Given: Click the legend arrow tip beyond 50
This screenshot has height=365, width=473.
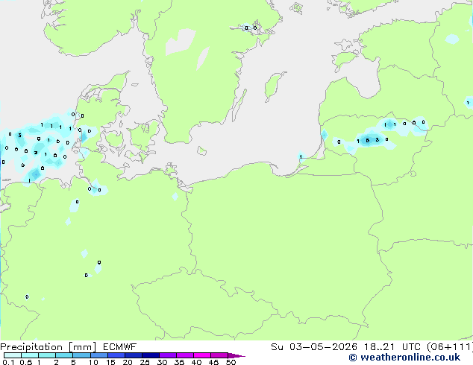Looking at the screenshot, I should pos(236,356).
